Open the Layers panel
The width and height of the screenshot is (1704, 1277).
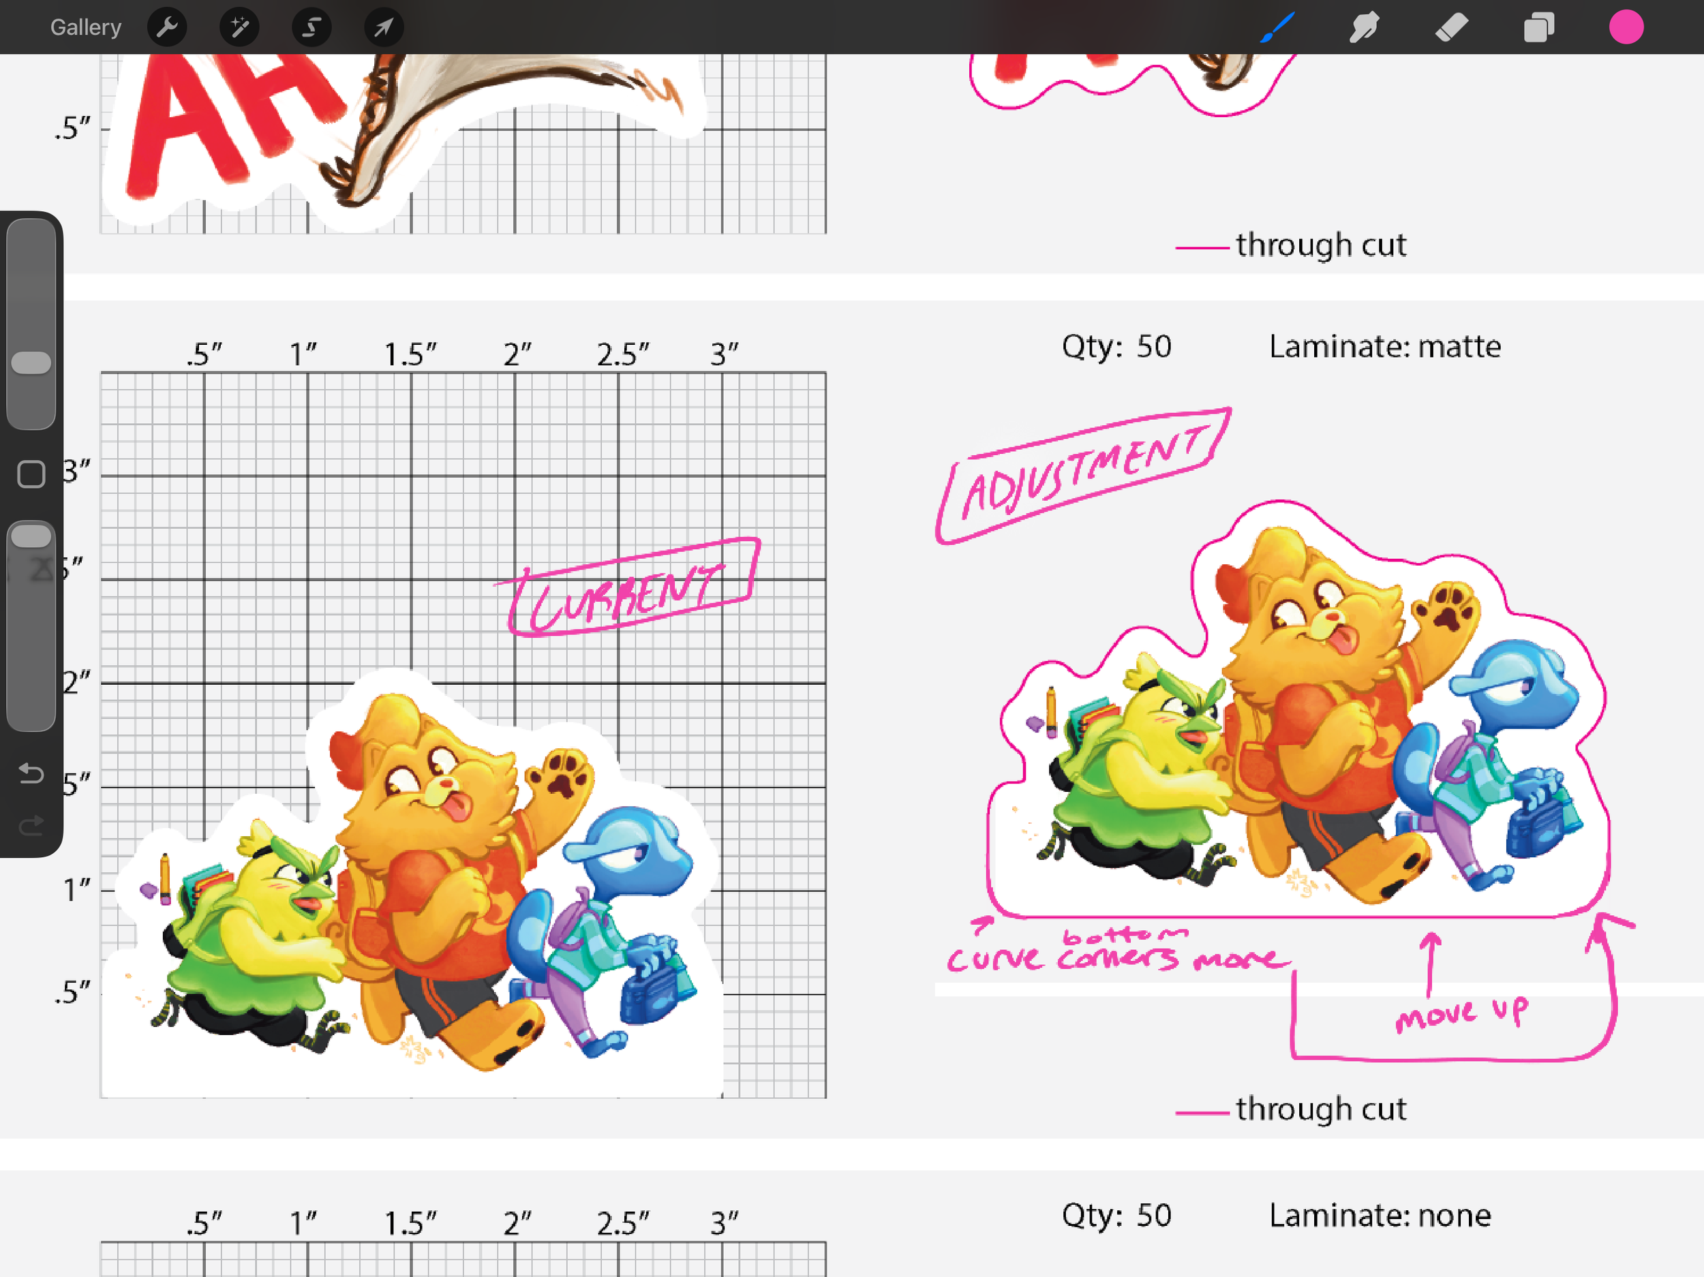click(1538, 27)
